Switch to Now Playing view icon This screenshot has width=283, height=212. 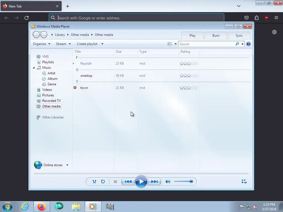244,181
